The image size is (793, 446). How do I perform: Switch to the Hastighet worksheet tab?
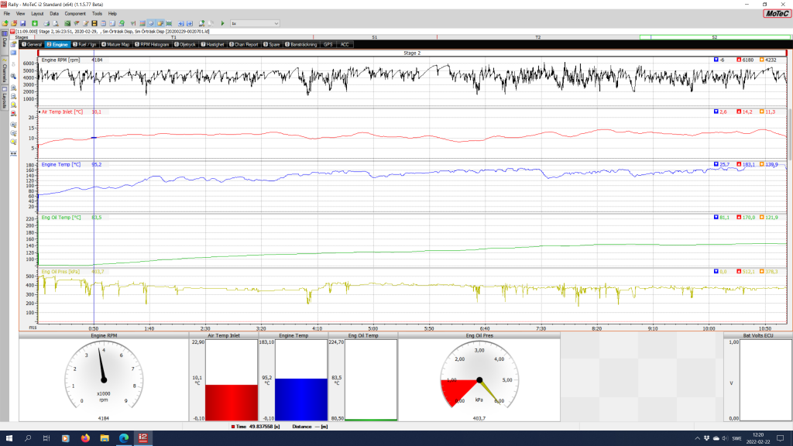(212, 44)
